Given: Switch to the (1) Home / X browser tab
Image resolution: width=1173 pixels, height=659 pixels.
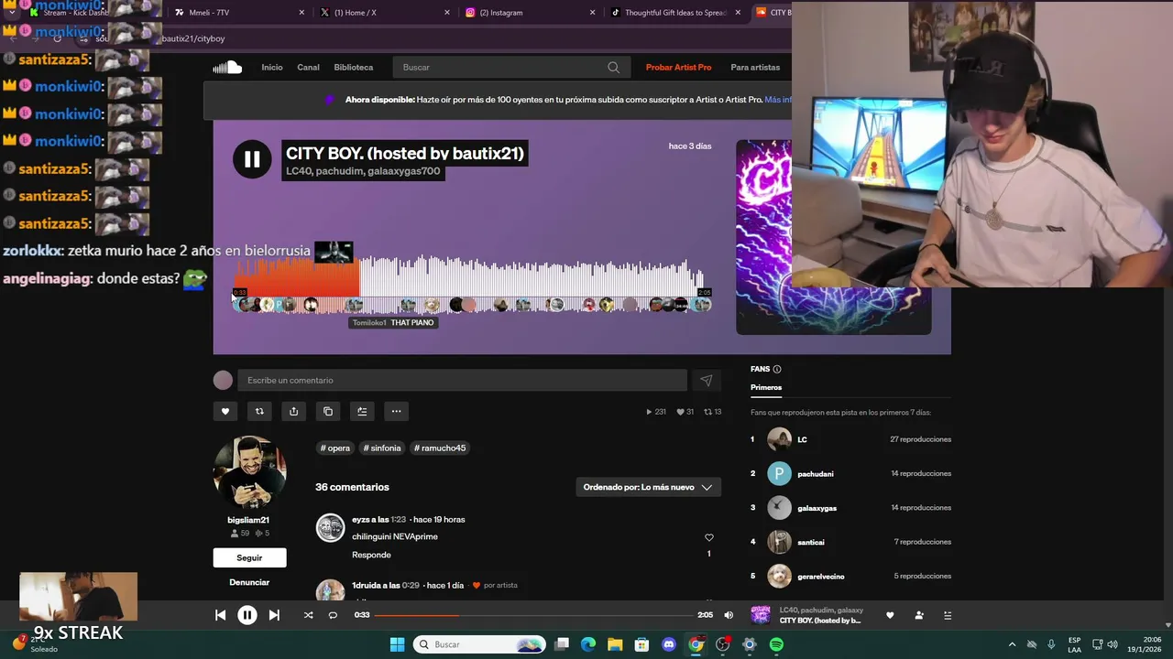Looking at the screenshot, I should coord(385,13).
